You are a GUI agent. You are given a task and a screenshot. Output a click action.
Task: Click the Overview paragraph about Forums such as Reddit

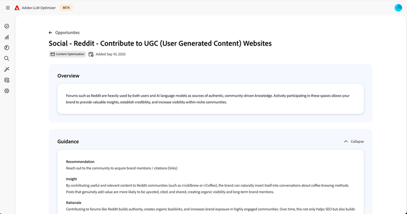click(208, 99)
